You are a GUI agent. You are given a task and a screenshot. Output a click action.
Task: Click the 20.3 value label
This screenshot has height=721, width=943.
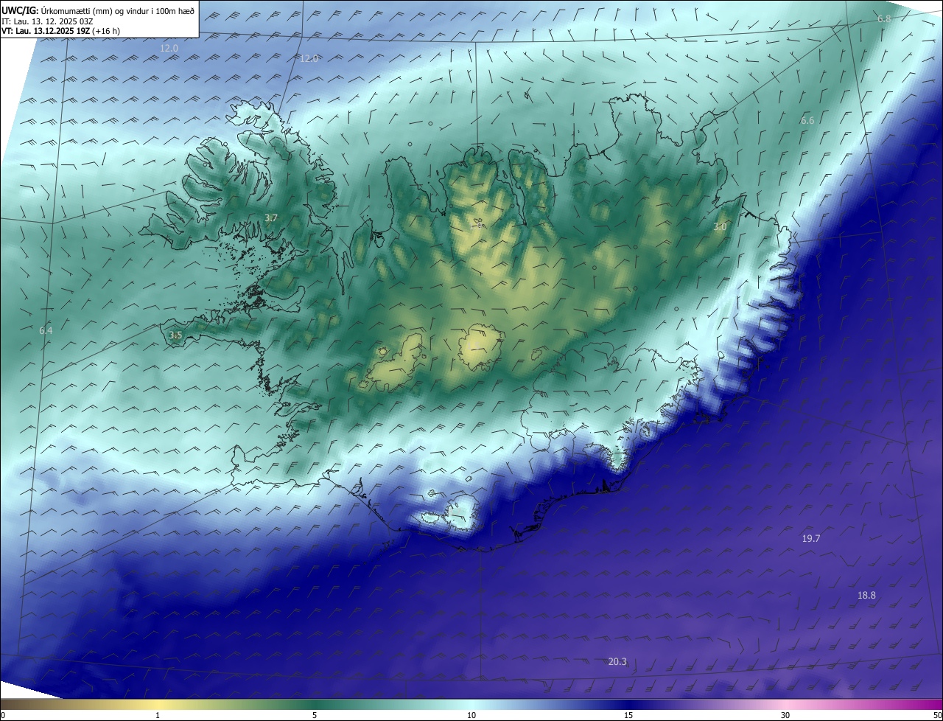(617, 662)
